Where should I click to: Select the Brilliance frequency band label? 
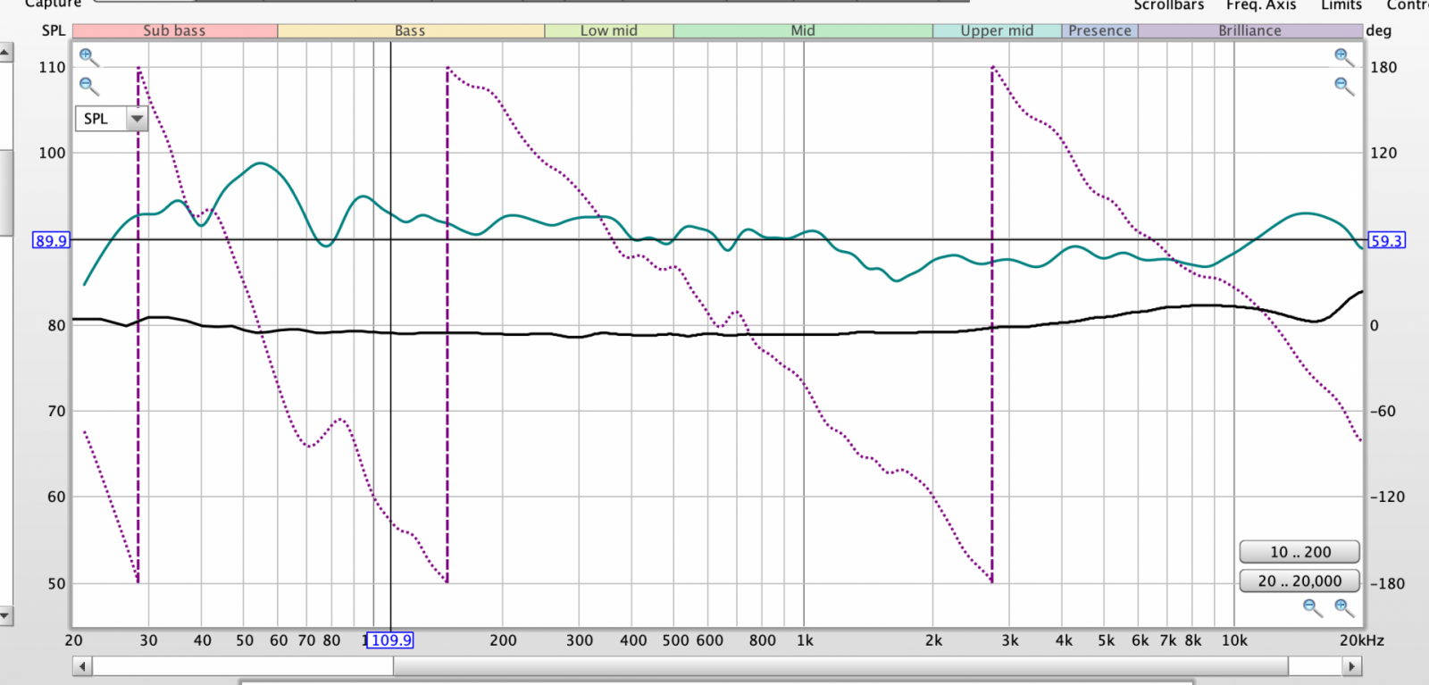(x=1249, y=30)
